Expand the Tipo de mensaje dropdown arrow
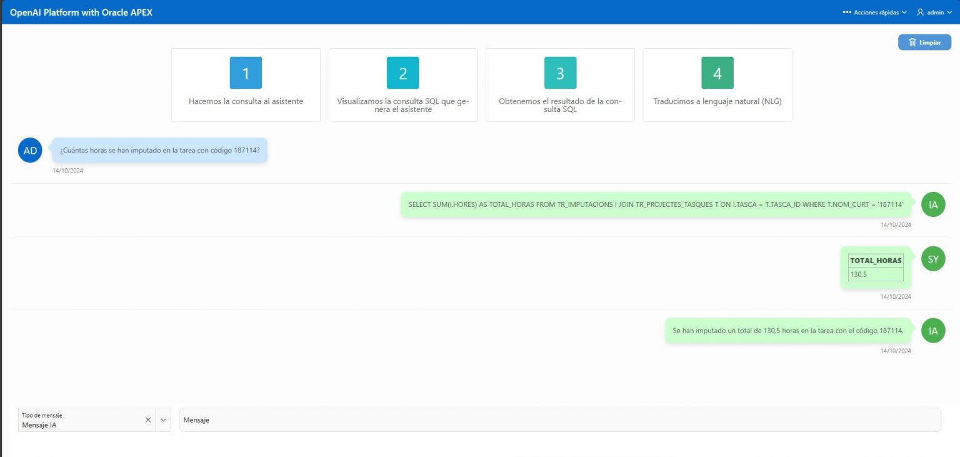960x457 pixels. 163,420
